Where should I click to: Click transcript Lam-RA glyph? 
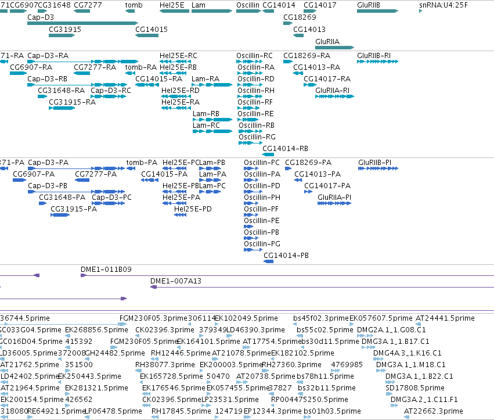click(212, 85)
